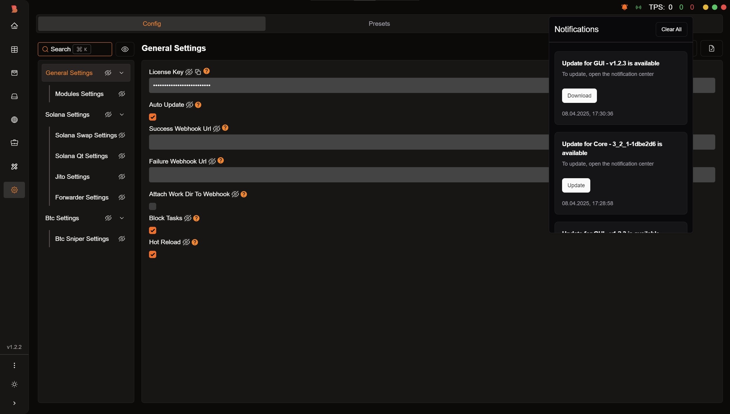Open the briefcase sidebar icon
The width and height of the screenshot is (730, 414).
(14, 143)
